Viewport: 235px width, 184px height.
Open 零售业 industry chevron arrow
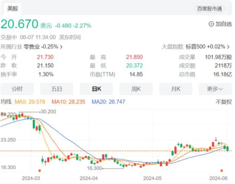(x=61, y=47)
